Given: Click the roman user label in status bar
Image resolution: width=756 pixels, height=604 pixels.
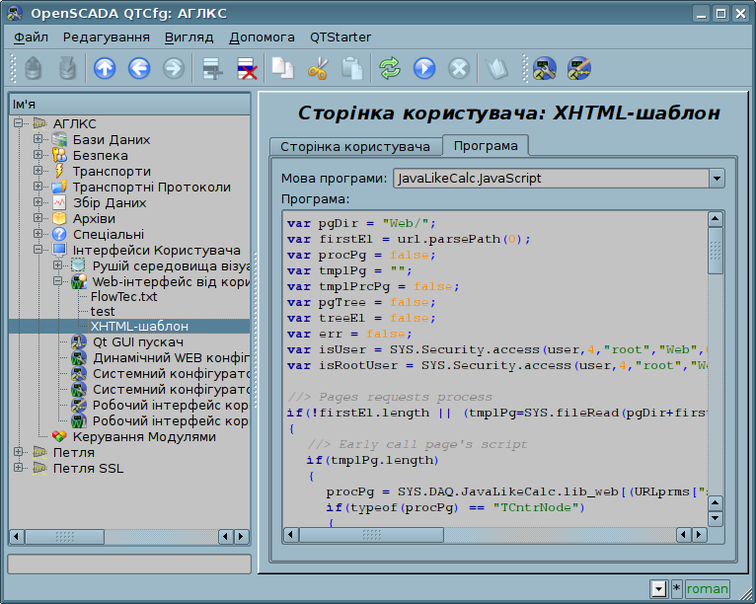Looking at the screenshot, I should pyautogui.click(x=707, y=588).
